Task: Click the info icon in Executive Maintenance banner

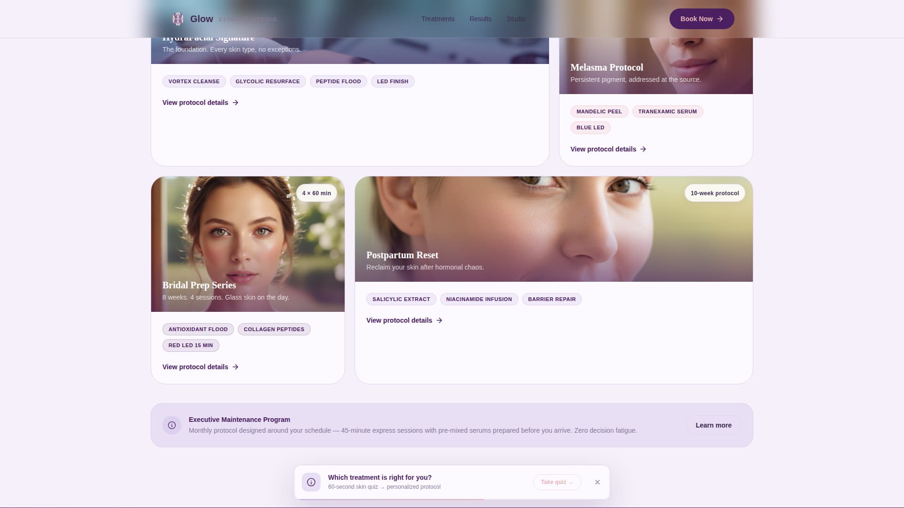Action: click(x=172, y=425)
